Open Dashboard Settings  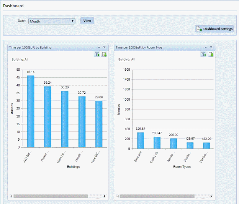click(x=214, y=29)
